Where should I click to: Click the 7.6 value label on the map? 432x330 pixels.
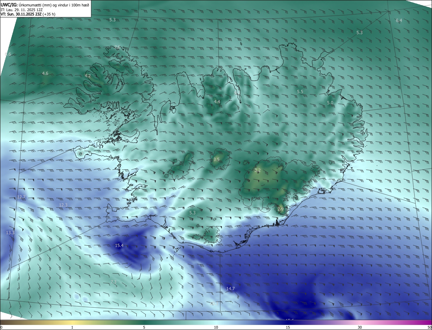click(x=117, y=47)
